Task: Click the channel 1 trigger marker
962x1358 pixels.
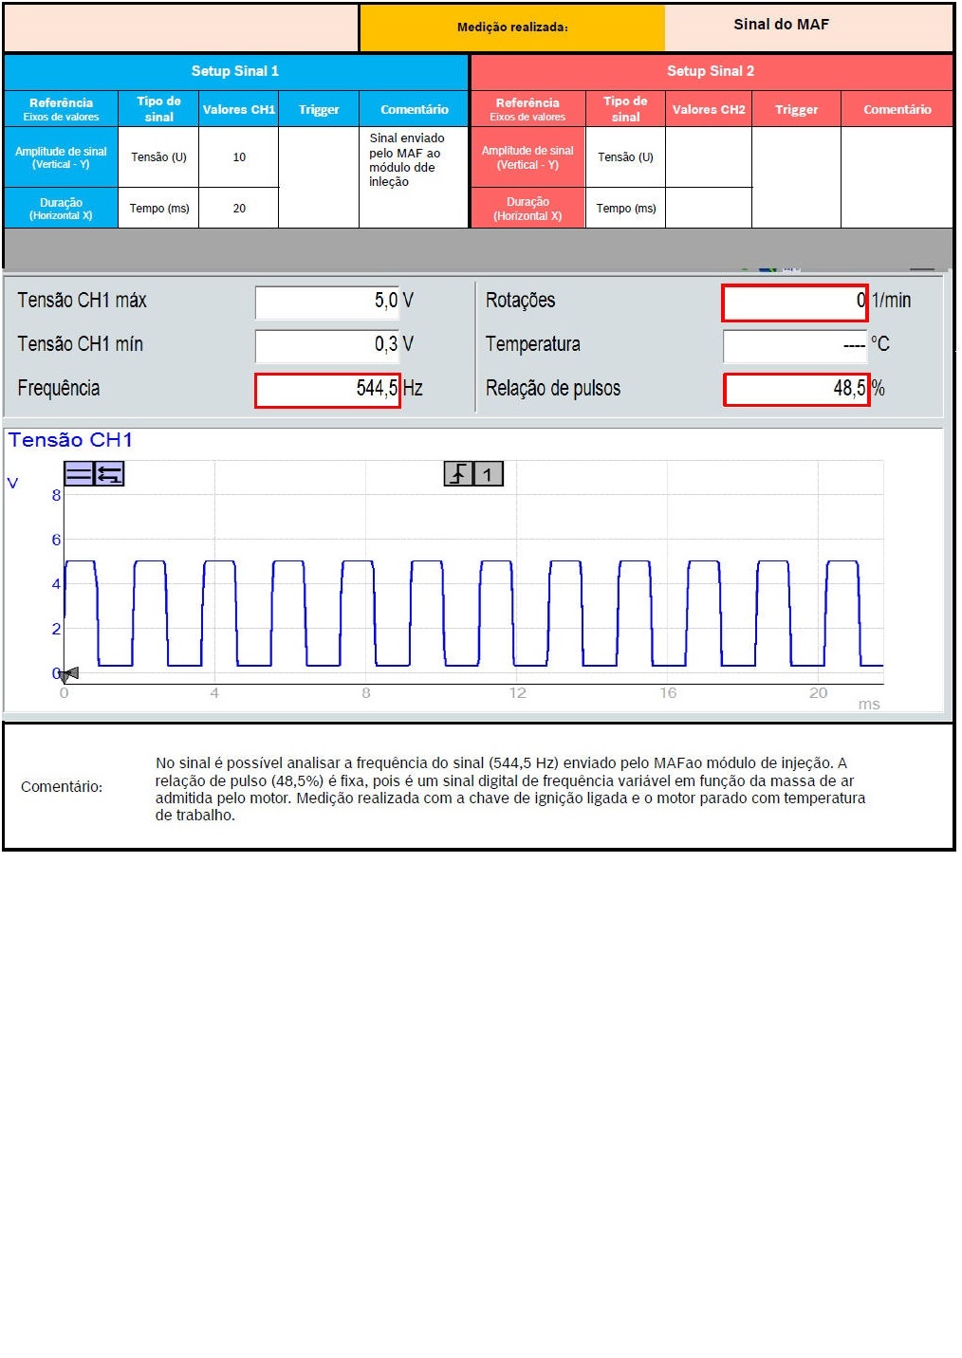Action: pyautogui.click(x=488, y=473)
